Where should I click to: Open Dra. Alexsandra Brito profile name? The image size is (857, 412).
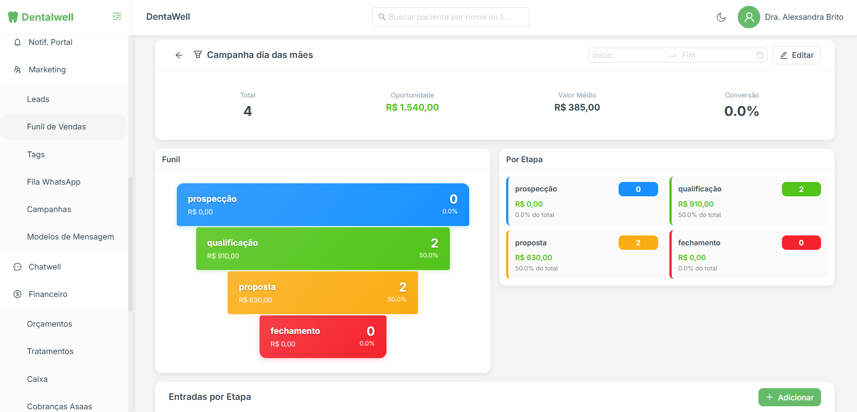tap(804, 17)
